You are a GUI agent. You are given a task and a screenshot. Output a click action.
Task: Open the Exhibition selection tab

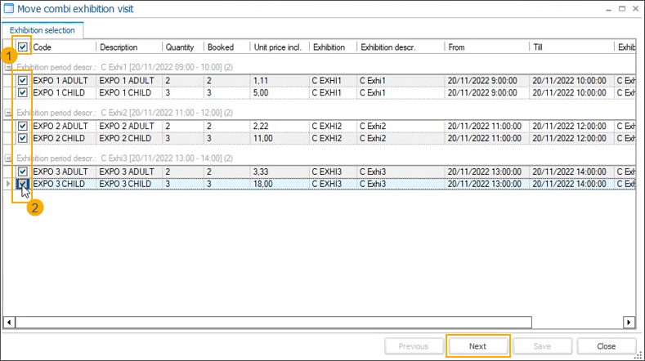pos(42,30)
